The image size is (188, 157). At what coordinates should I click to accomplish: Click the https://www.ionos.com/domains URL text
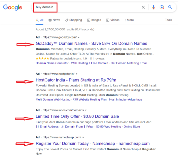point(63,110)
